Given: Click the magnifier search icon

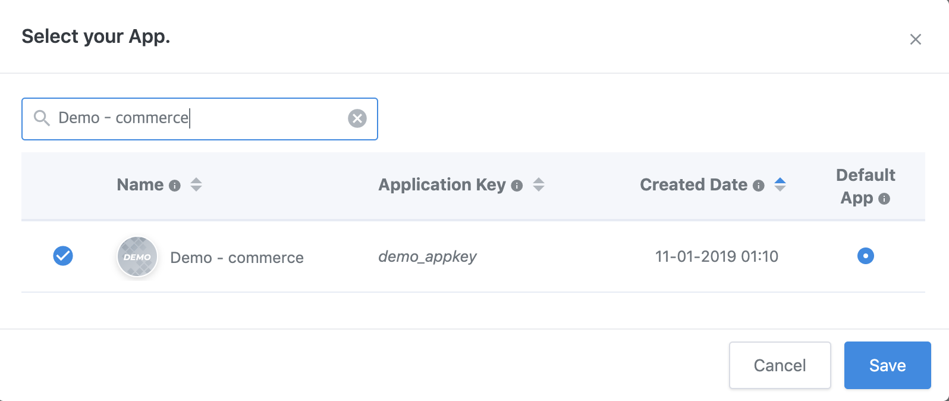Looking at the screenshot, I should [x=42, y=118].
